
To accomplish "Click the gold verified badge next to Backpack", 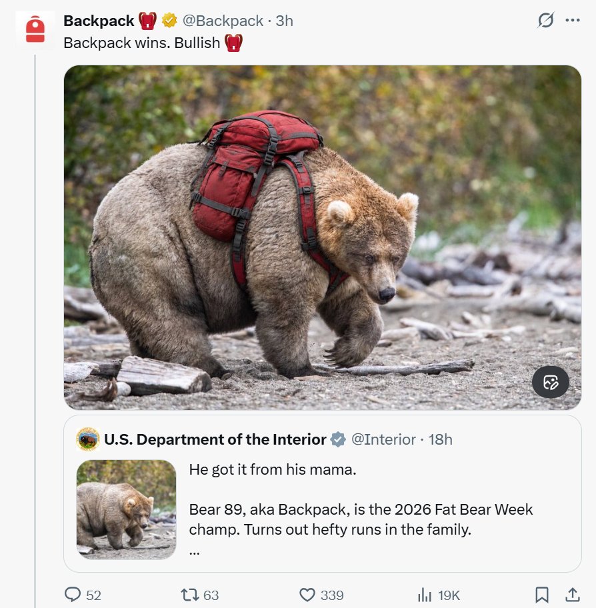I will (169, 21).
